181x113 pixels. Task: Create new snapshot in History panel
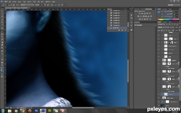[x=122, y=30]
